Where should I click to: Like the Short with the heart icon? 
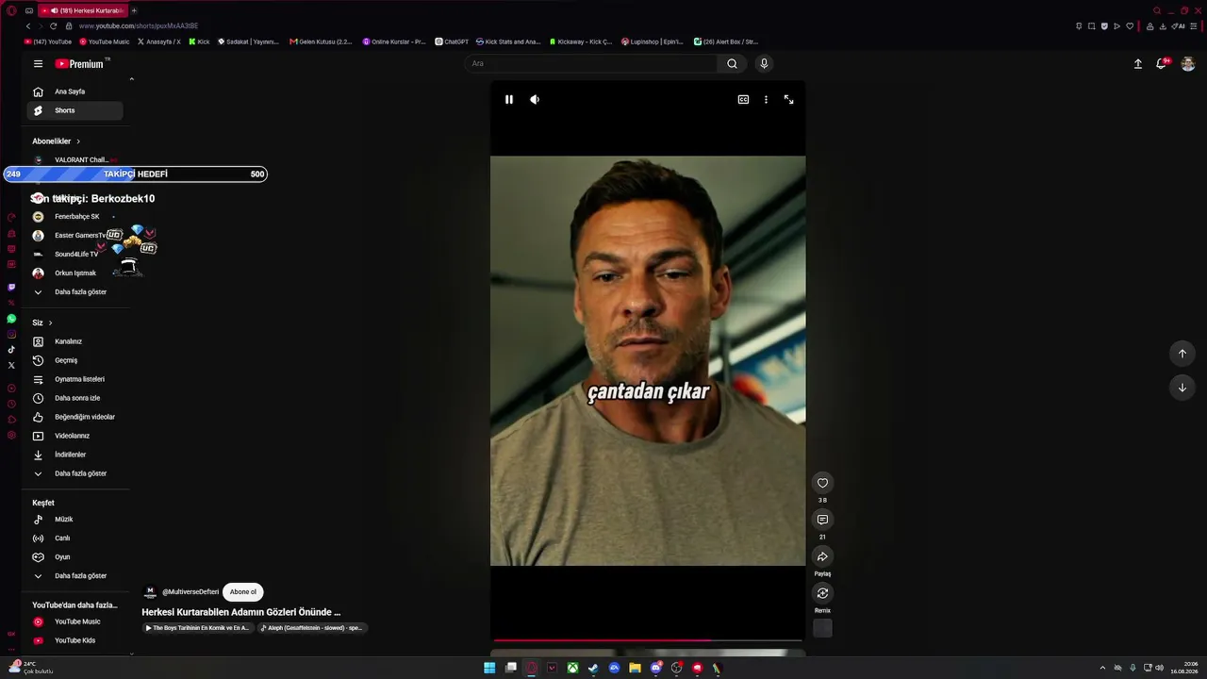tap(822, 483)
